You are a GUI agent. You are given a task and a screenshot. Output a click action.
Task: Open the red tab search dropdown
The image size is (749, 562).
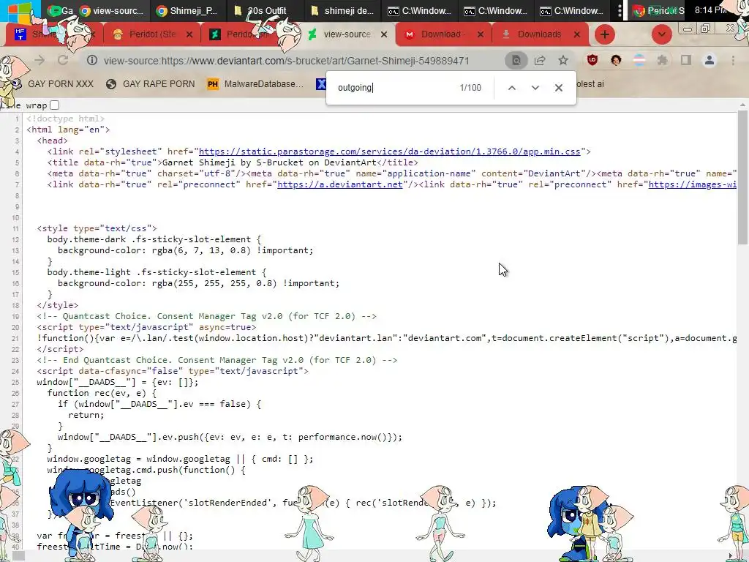(x=661, y=34)
